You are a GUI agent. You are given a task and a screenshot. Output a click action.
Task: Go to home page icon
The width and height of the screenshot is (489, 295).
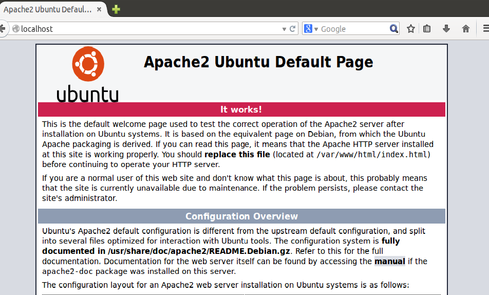coord(465,29)
